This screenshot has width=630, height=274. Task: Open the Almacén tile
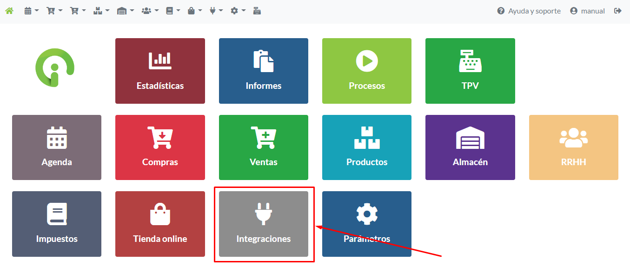470,147
